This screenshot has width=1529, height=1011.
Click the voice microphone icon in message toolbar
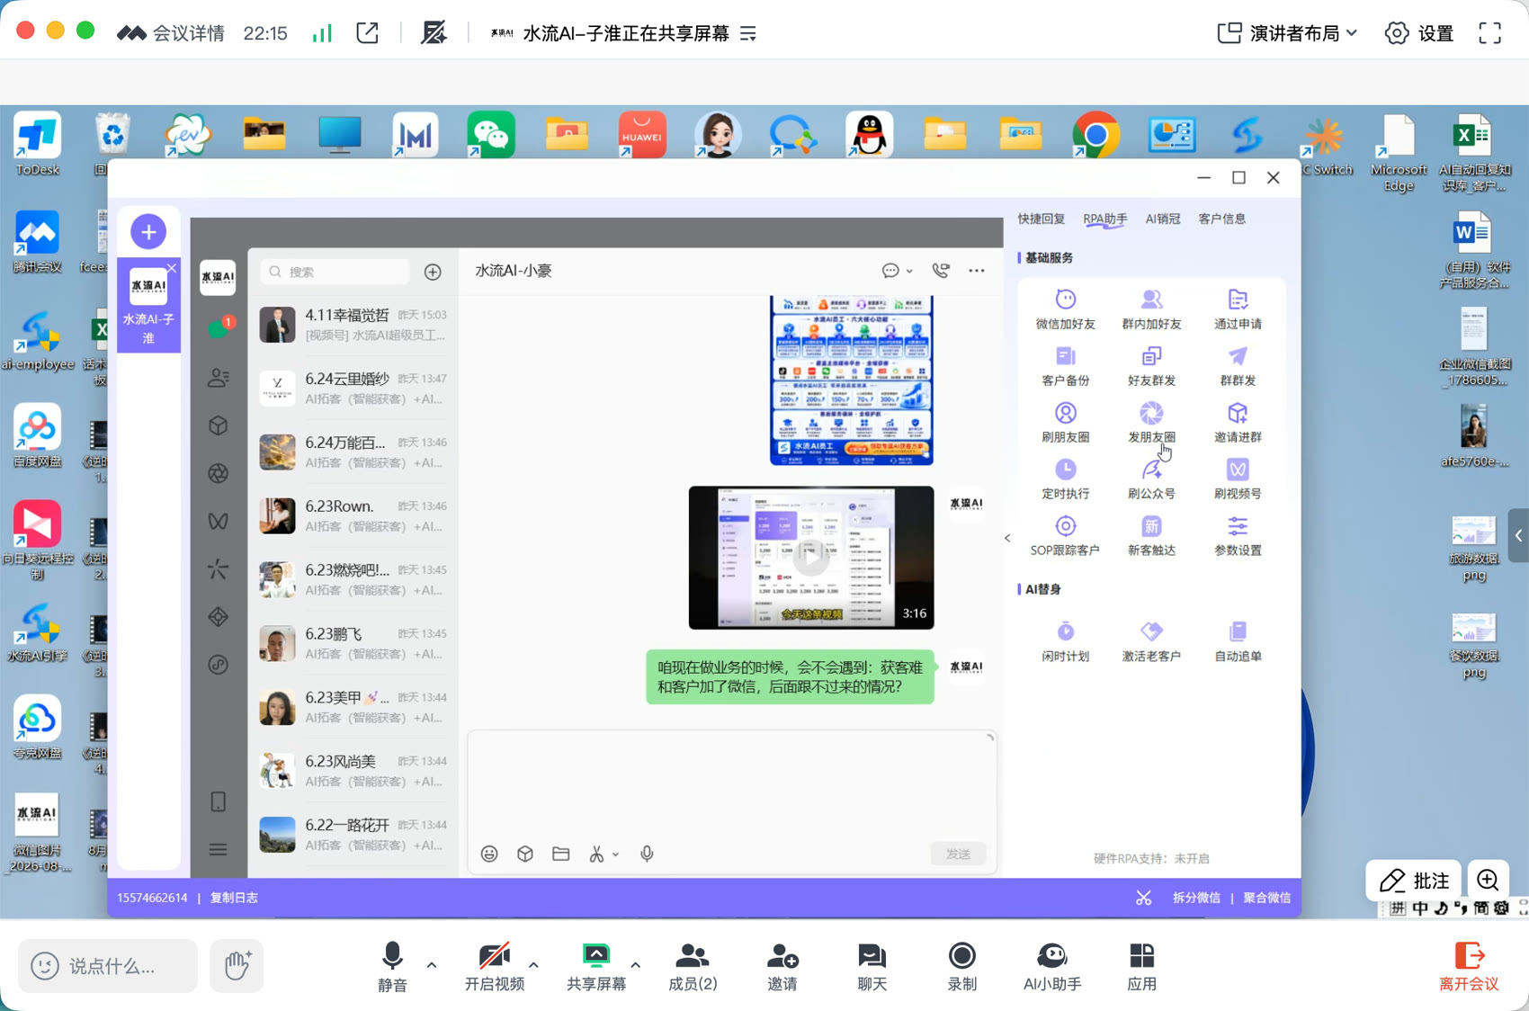[x=647, y=854]
